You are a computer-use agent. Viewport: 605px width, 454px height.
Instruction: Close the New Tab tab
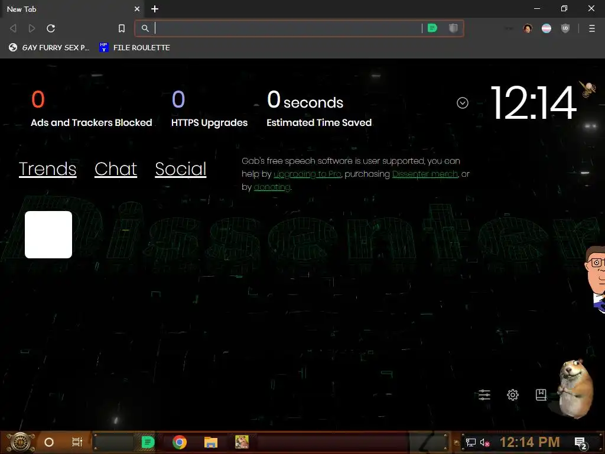coord(137,9)
